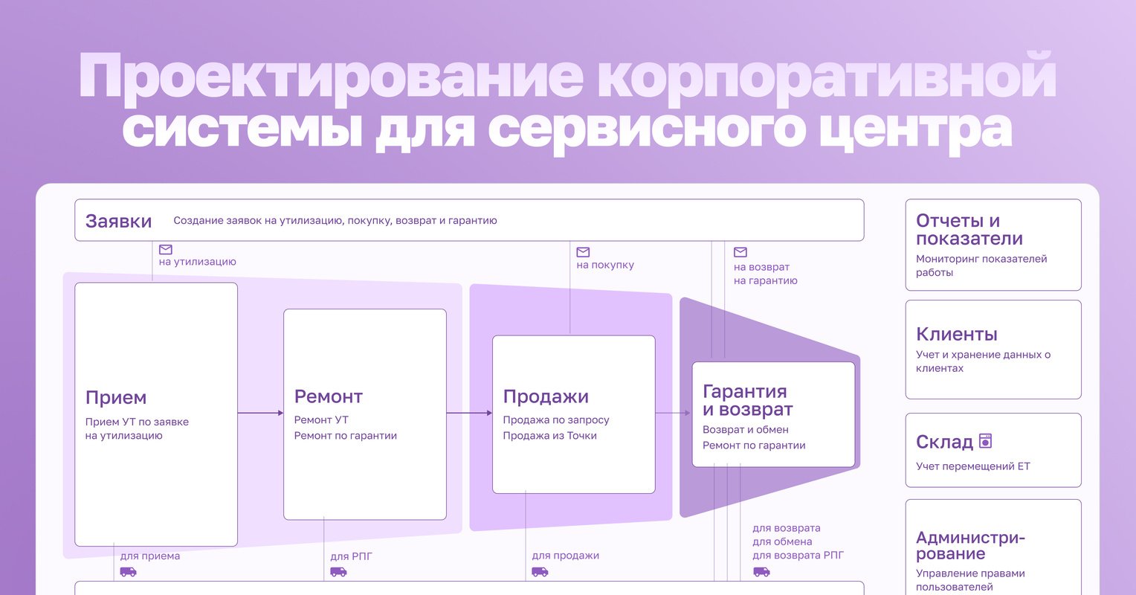Select the truck icon under "для приема"

coord(129,572)
